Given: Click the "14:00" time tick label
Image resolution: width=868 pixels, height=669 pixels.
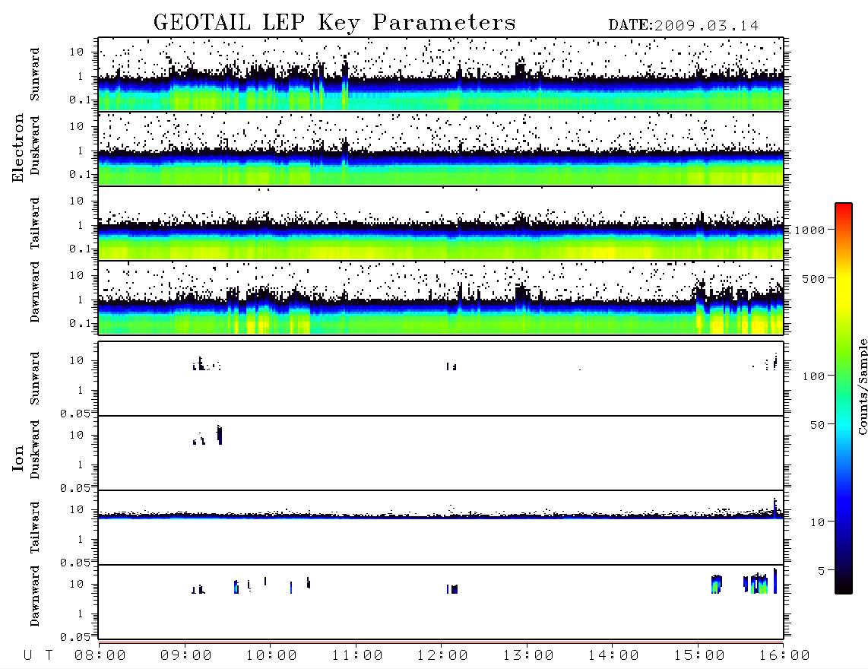Looking at the screenshot, I should point(613,655).
